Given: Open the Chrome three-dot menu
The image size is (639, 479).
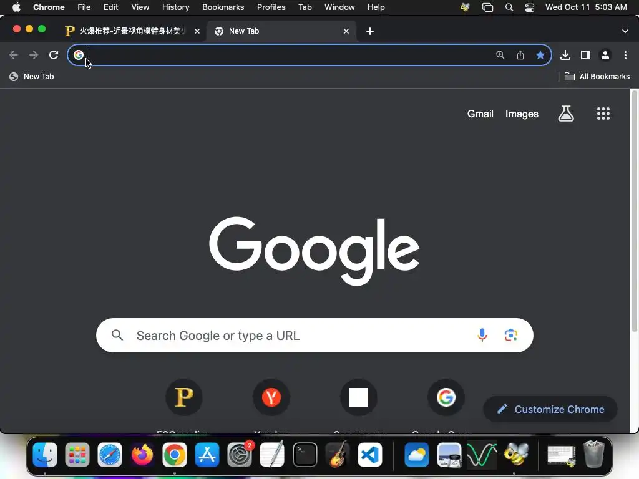Looking at the screenshot, I should click(625, 55).
